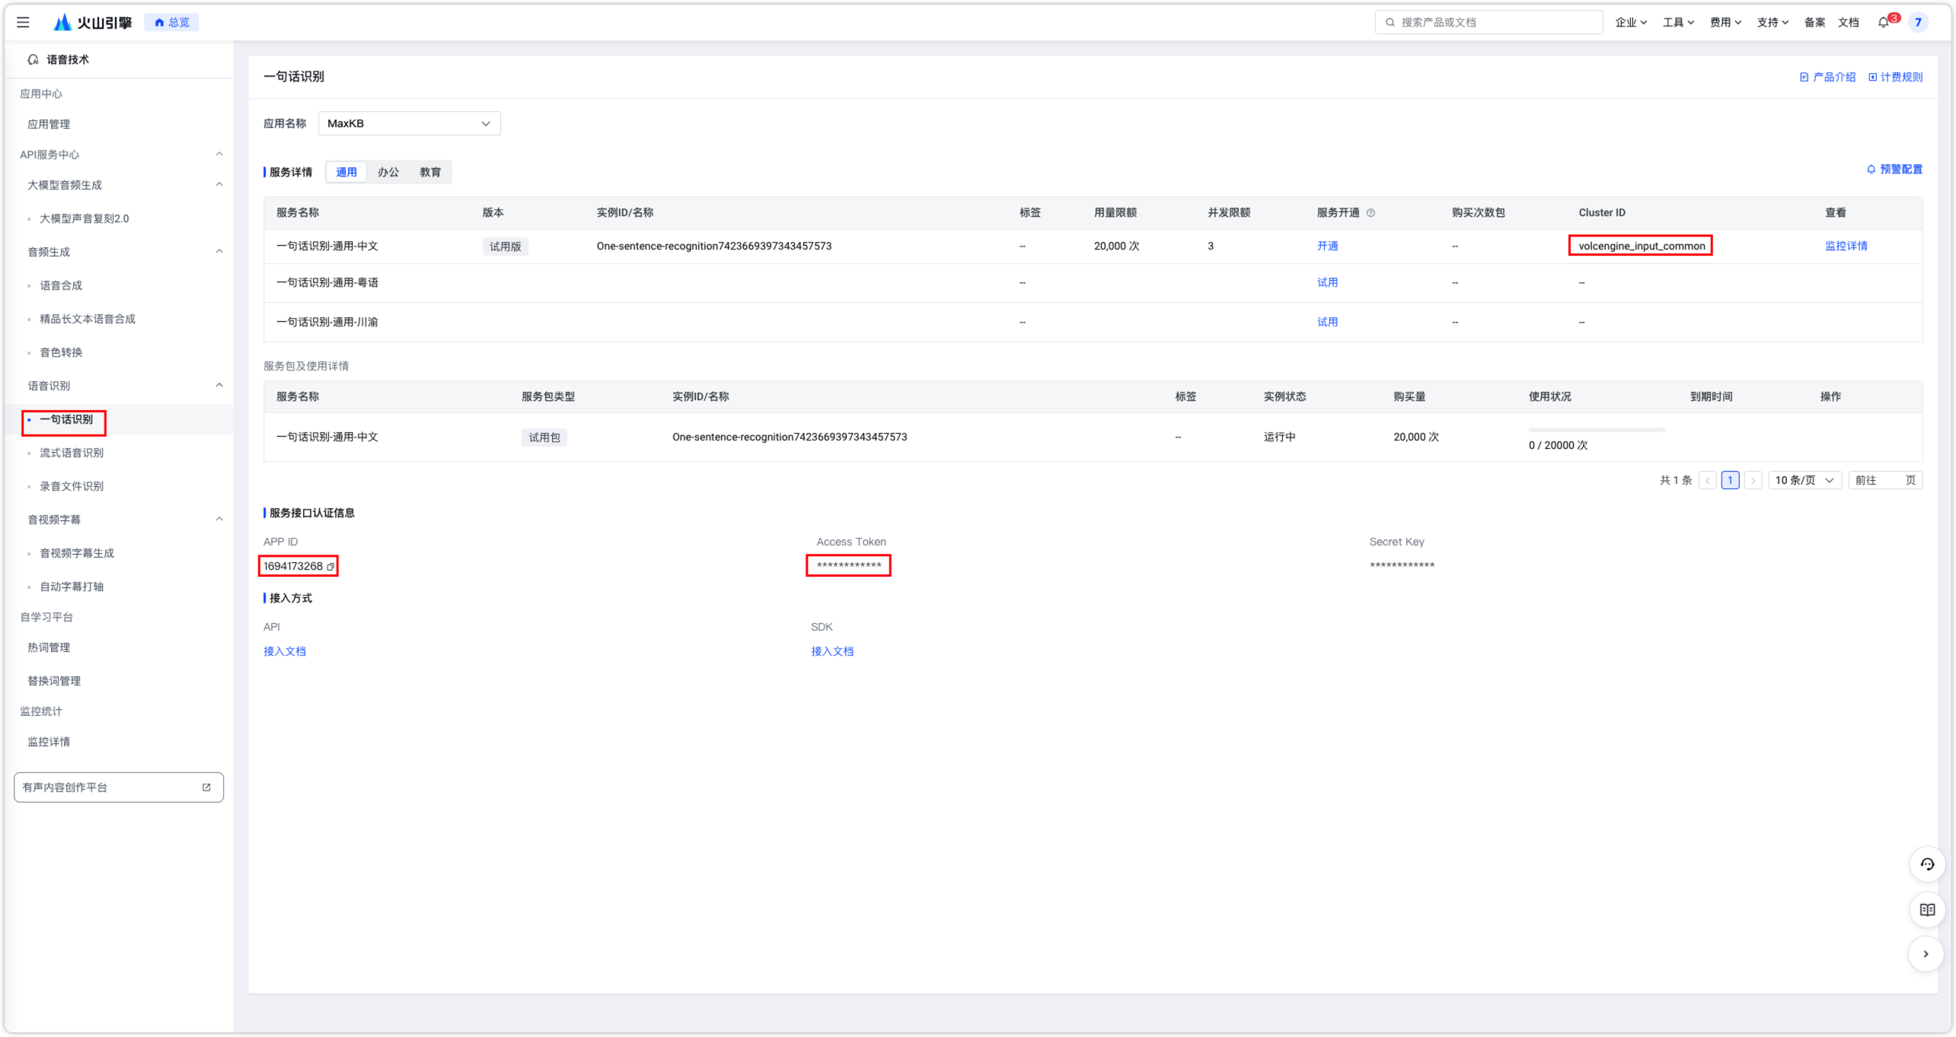Viewport: 1956px width, 1037px height.
Task: Open the 10 条/页 page size dropdown
Action: coord(1804,480)
